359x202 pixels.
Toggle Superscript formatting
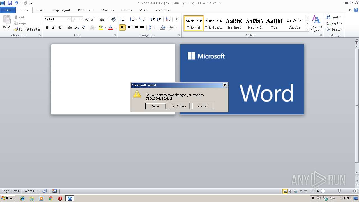pyautogui.click(x=83, y=27)
